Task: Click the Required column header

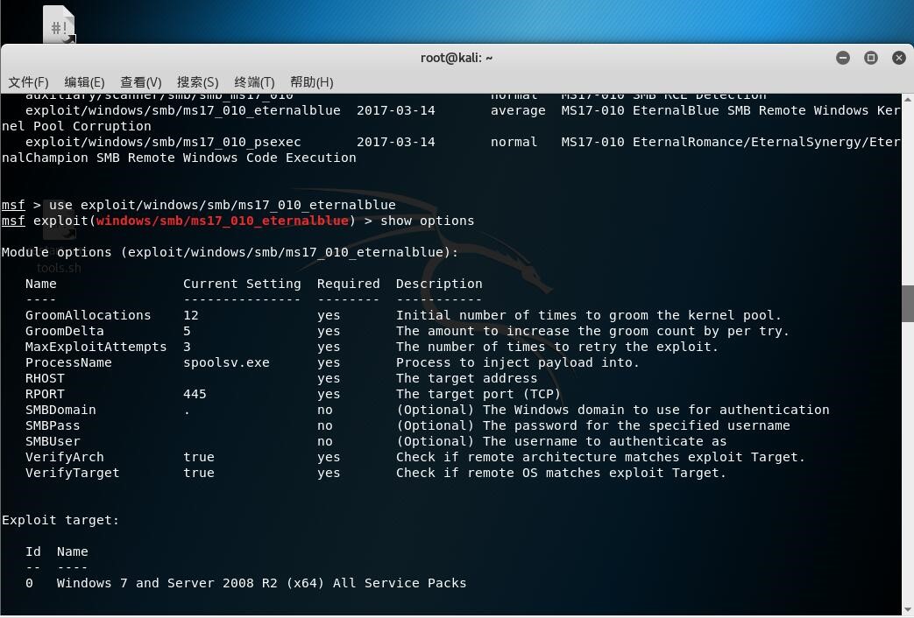Action: 349,284
